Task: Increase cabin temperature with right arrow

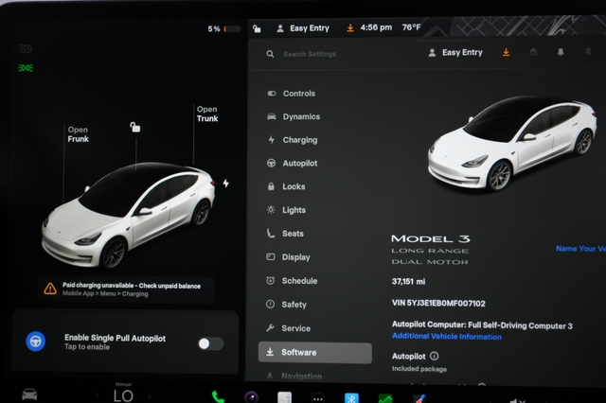Action: [150, 395]
